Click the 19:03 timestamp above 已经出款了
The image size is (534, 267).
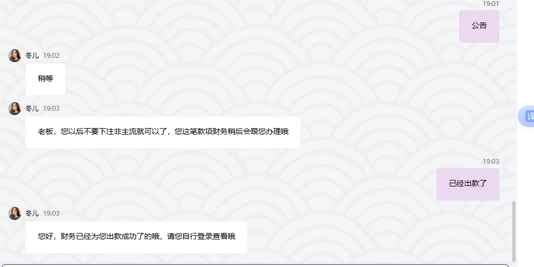(x=491, y=162)
